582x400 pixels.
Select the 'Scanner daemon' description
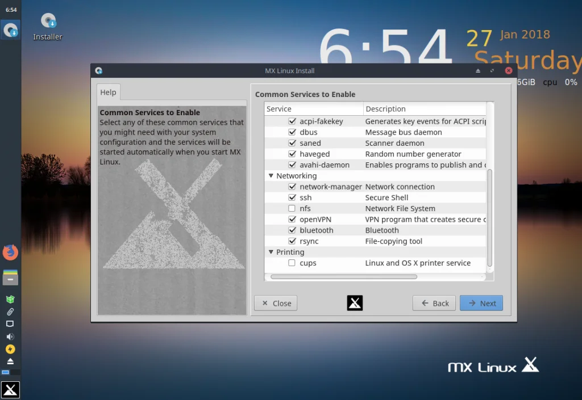[x=394, y=143]
